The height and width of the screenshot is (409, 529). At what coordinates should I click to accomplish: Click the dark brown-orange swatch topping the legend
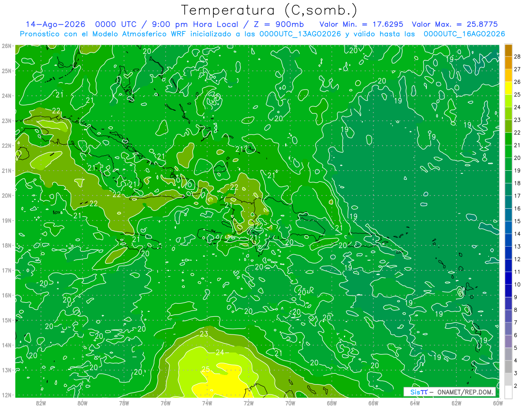508,50
